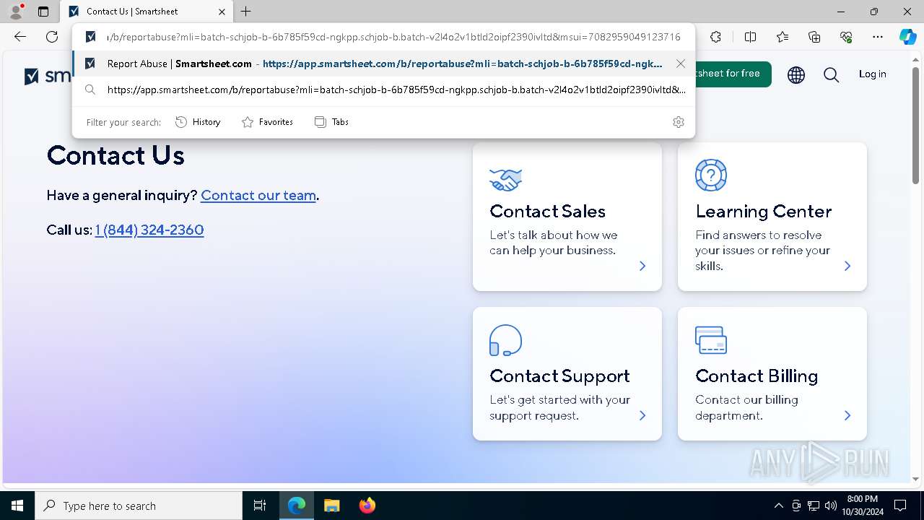Click the Learning Center arrow chevron
This screenshot has height=520, width=924.
pos(847,266)
